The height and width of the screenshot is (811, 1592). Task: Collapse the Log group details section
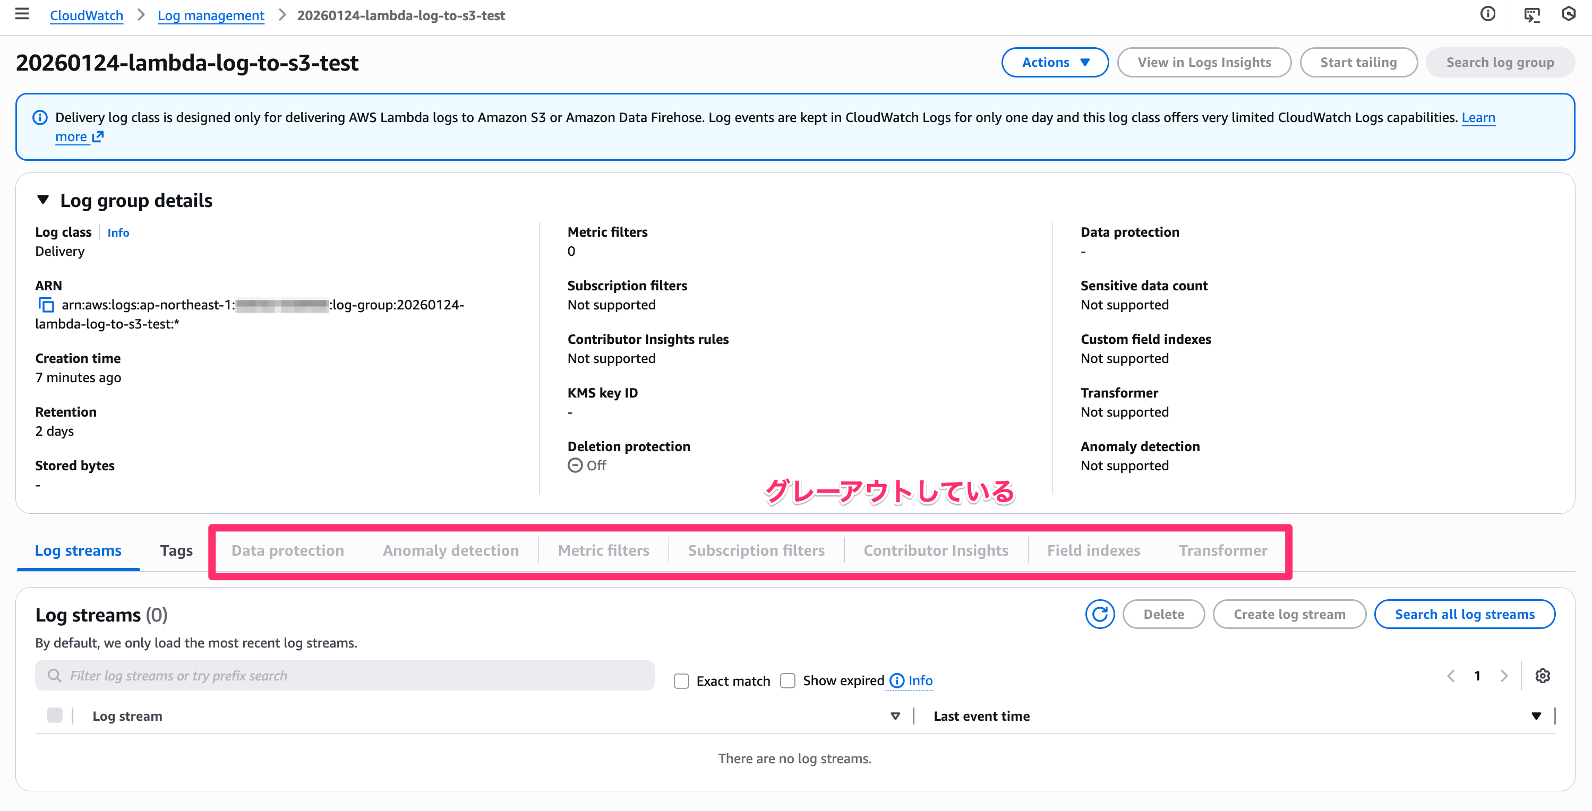42,200
